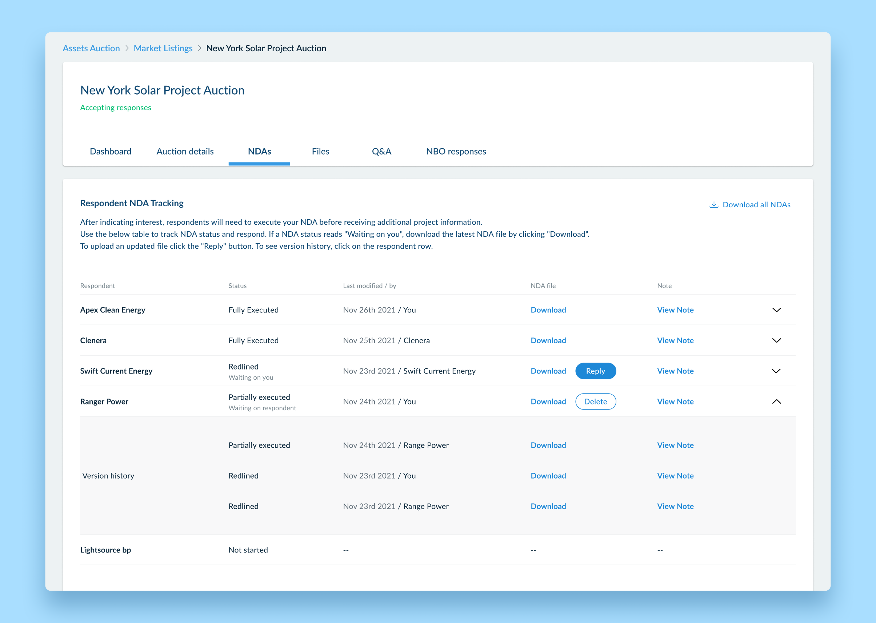View Note for Nov 23rd You version
The height and width of the screenshot is (623, 876).
pos(675,476)
